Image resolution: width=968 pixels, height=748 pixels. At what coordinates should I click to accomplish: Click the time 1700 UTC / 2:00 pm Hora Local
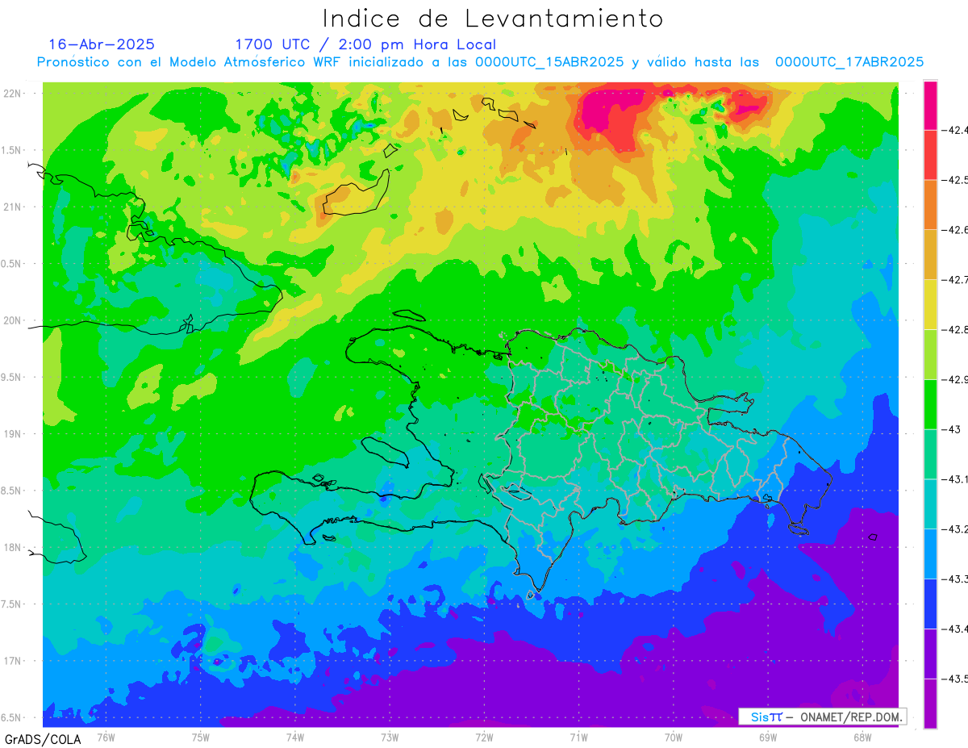point(365,44)
